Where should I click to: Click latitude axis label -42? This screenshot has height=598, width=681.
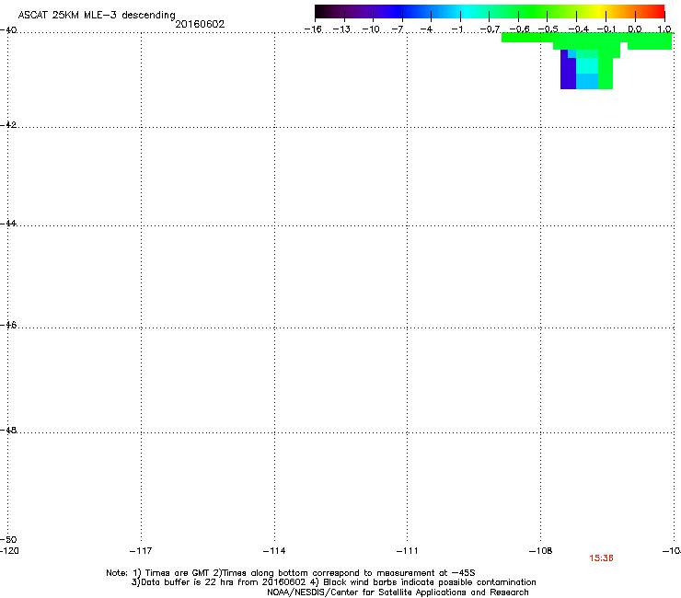pyautogui.click(x=8, y=124)
